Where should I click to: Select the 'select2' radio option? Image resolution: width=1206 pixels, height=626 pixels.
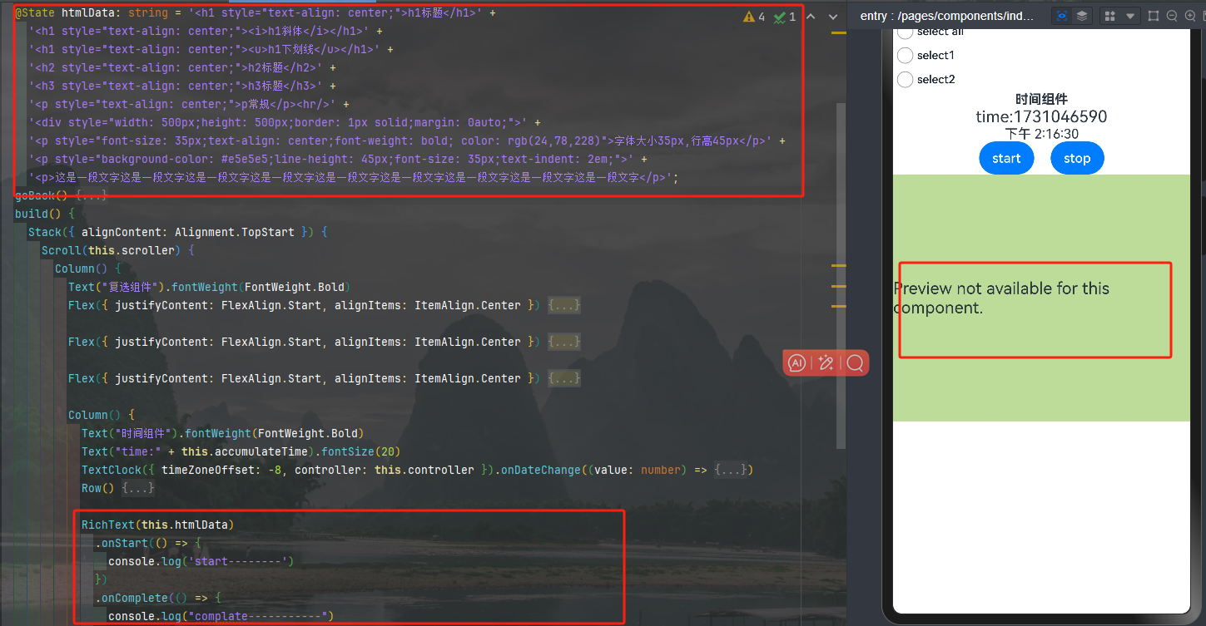tap(905, 80)
